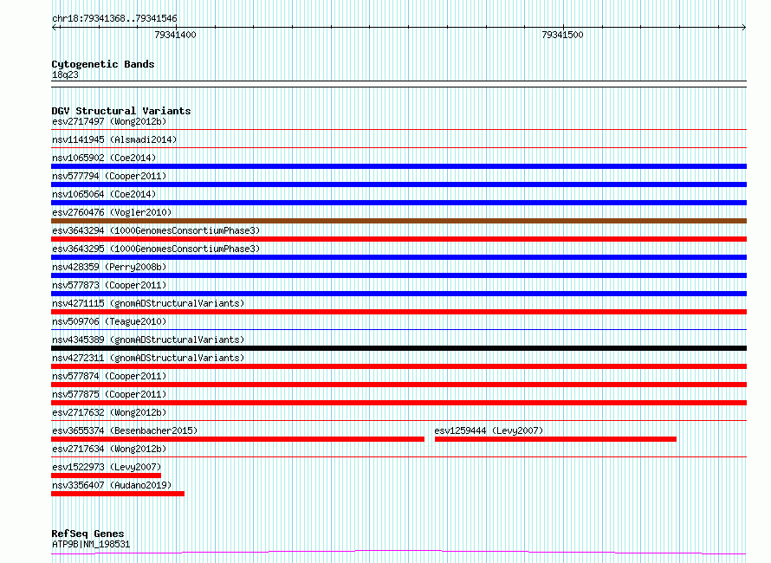771x563 pixels.
Task: Click the red bar under nsv4272311
Action: pyautogui.click(x=398, y=366)
